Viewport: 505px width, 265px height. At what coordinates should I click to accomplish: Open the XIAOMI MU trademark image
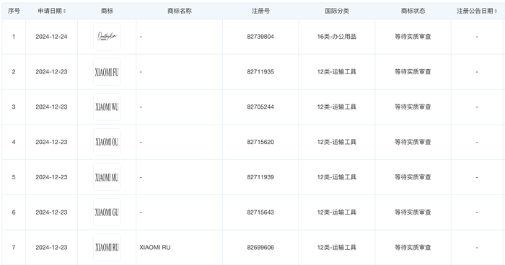(107, 177)
